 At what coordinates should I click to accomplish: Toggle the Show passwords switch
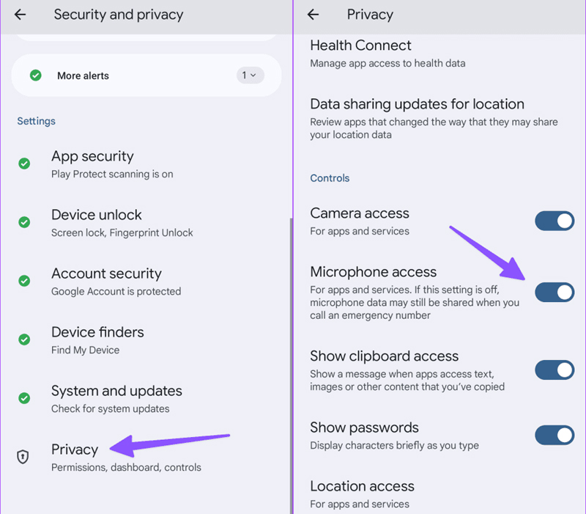pos(555,435)
